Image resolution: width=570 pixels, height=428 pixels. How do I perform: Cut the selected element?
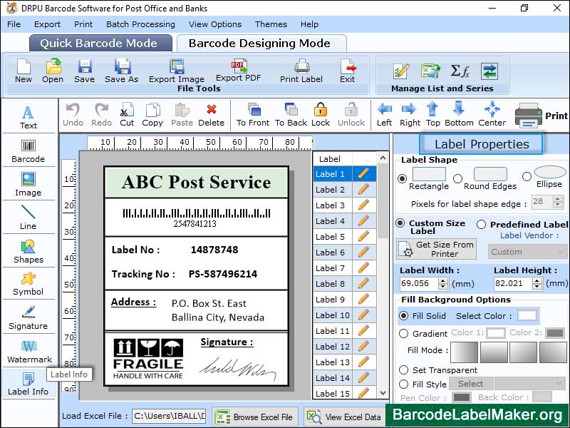click(127, 115)
